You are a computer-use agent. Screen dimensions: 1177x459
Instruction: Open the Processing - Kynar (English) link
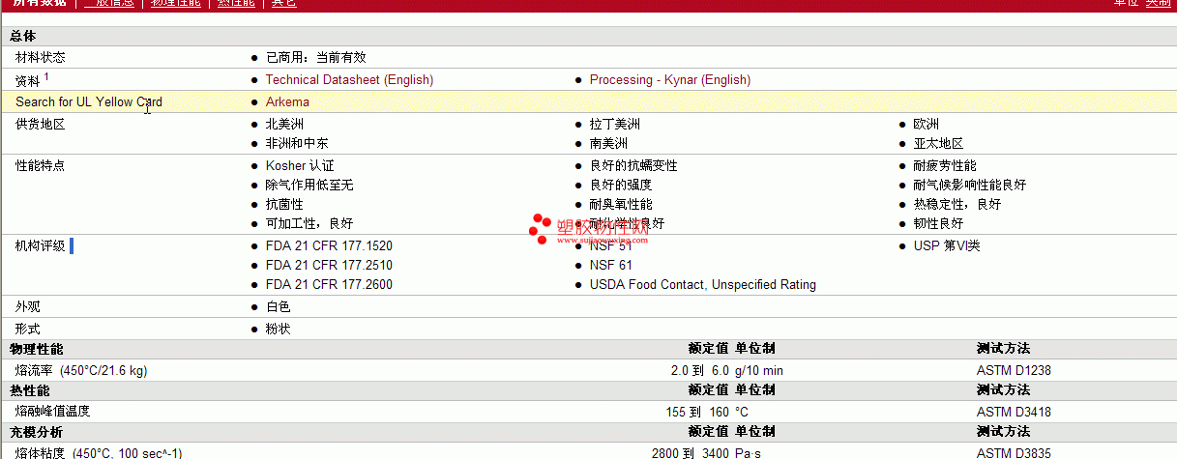click(669, 79)
